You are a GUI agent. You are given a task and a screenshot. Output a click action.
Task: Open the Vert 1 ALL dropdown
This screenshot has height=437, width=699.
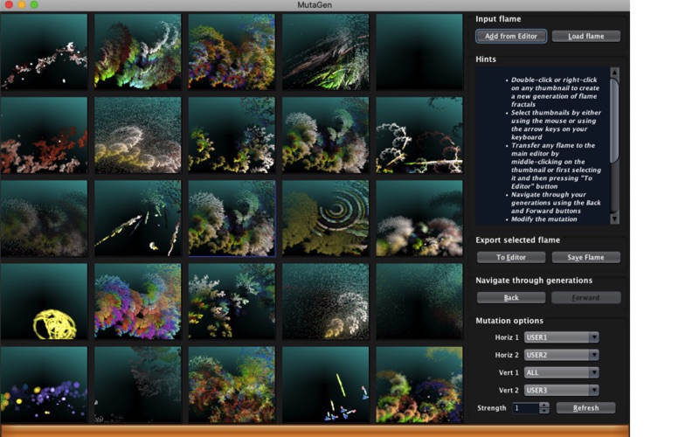(x=561, y=372)
